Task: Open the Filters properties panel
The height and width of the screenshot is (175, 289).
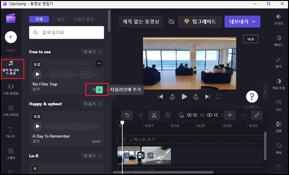Action: pos(278,62)
